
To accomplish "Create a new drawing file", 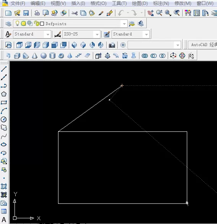I will (8, 13).
